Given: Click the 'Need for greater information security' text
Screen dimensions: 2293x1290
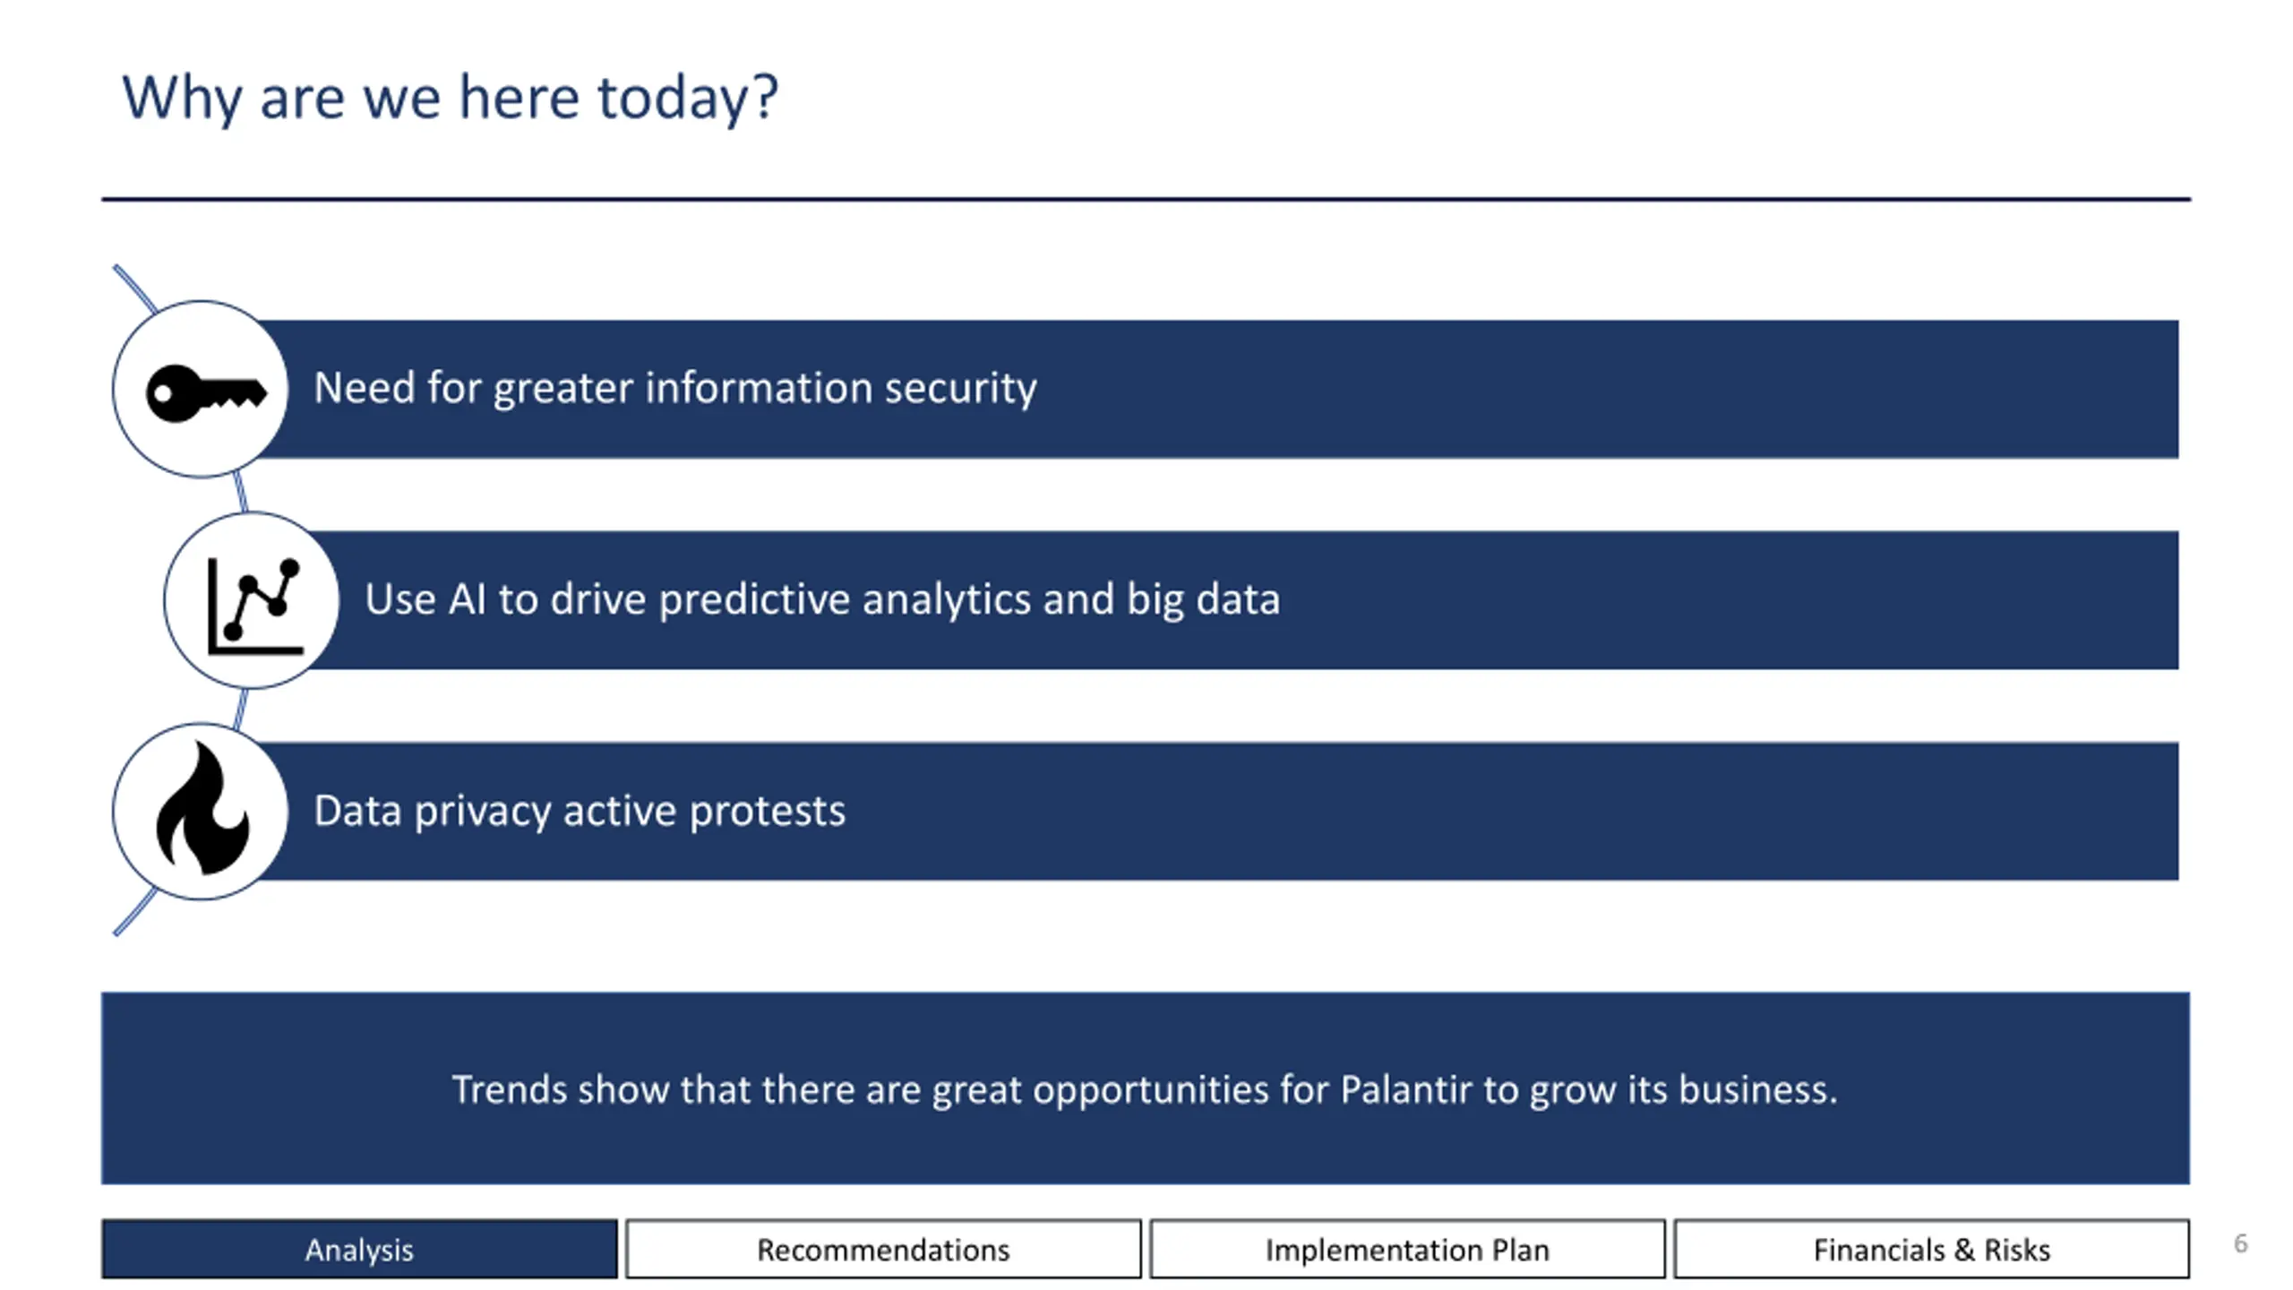Looking at the screenshot, I should (x=674, y=389).
